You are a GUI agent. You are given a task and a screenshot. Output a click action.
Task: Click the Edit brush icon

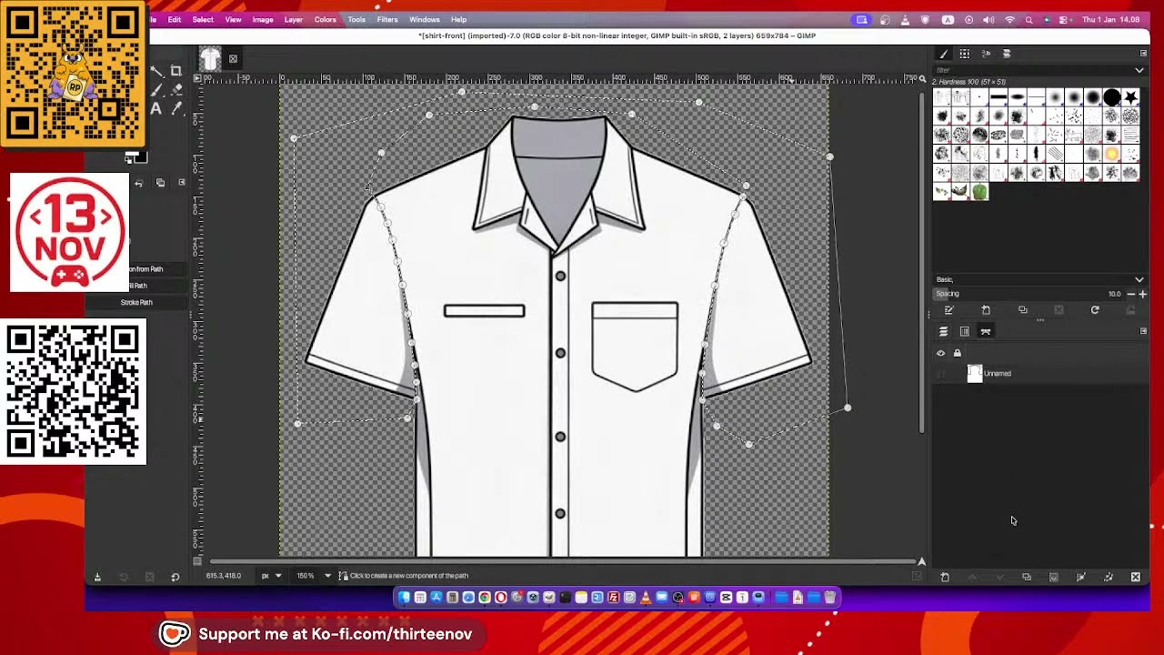click(x=948, y=310)
